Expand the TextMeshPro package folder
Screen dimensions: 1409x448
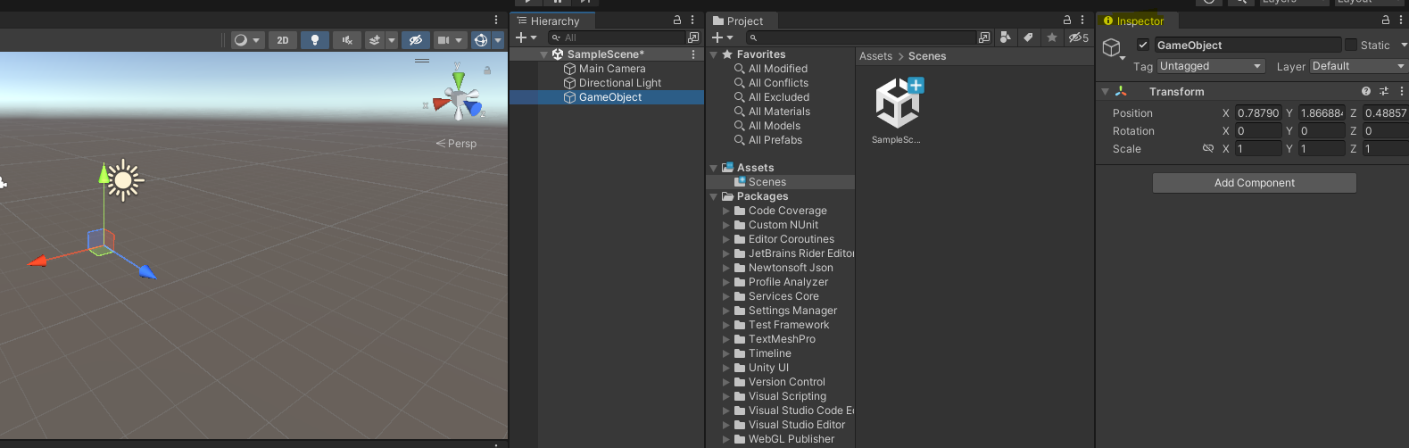click(x=725, y=339)
